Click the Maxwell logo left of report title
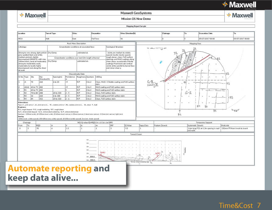Viewport: 272px width, 210px height. click(33, 16)
